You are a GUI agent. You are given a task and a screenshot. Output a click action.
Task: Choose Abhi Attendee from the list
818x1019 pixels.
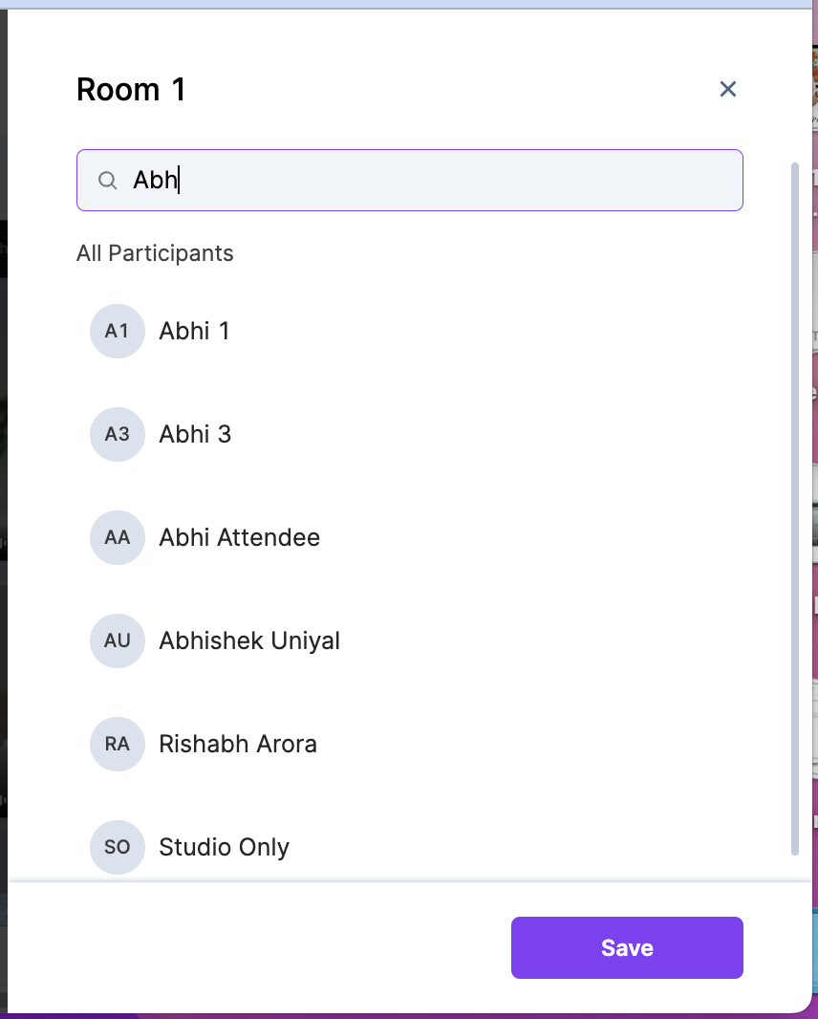coord(240,538)
